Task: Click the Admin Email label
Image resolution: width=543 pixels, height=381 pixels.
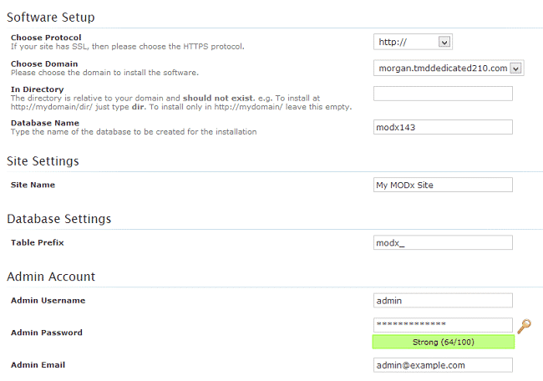Action: 38,365
